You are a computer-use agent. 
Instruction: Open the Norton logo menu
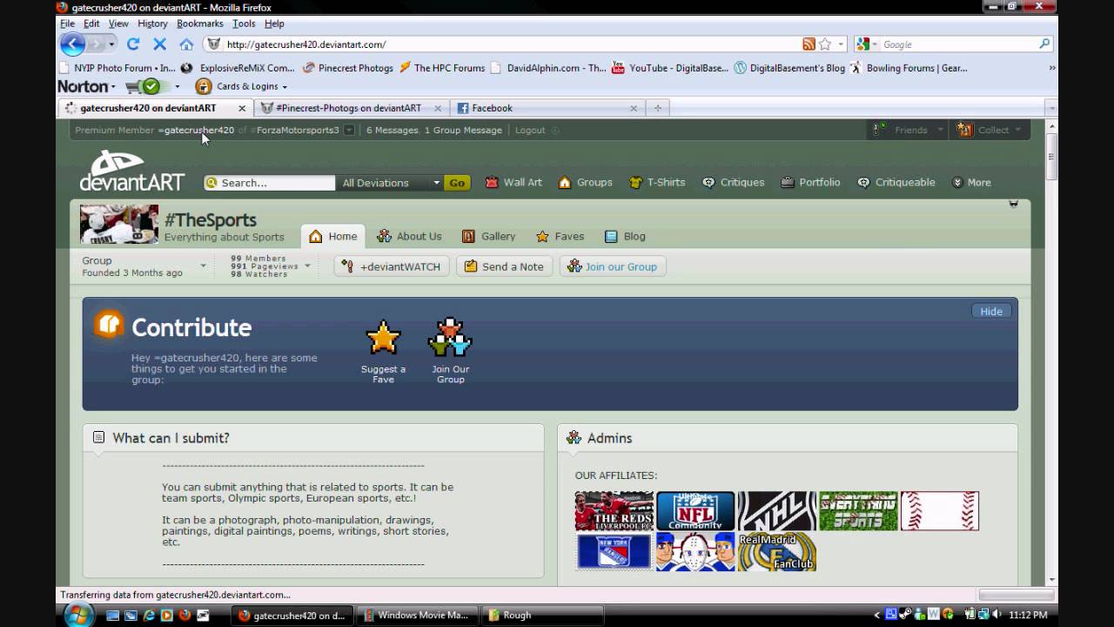pyautogui.click(x=86, y=86)
